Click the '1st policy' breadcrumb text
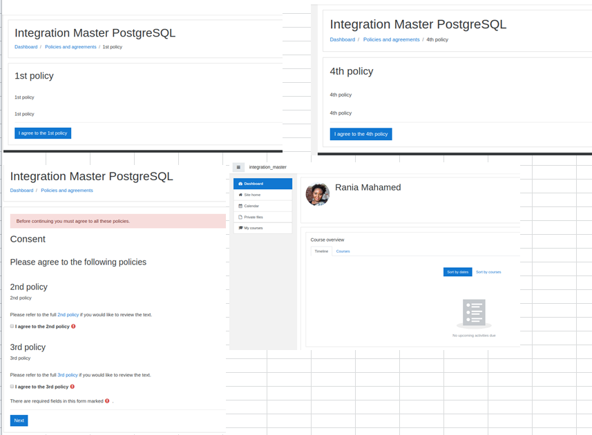 coord(113,47)
